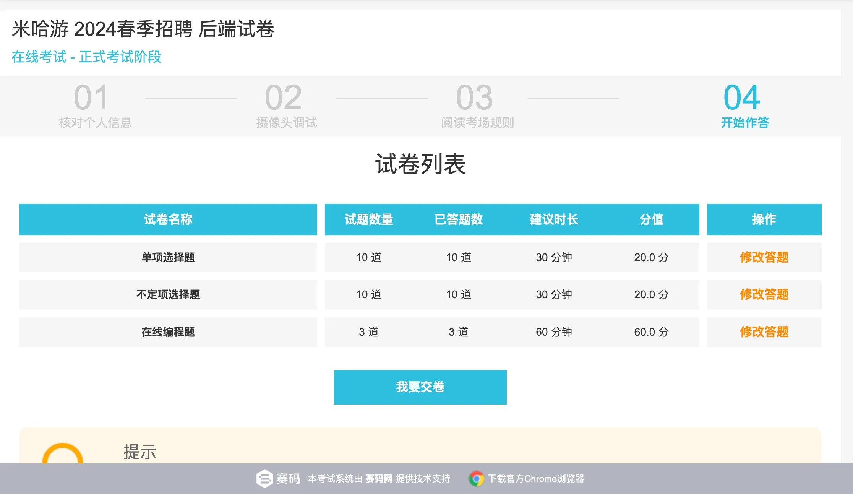The height and width of the screenshot is (494, 853).
Task: Click 20.0 分 in 不定项选择题 row
Action: point(652,294)
